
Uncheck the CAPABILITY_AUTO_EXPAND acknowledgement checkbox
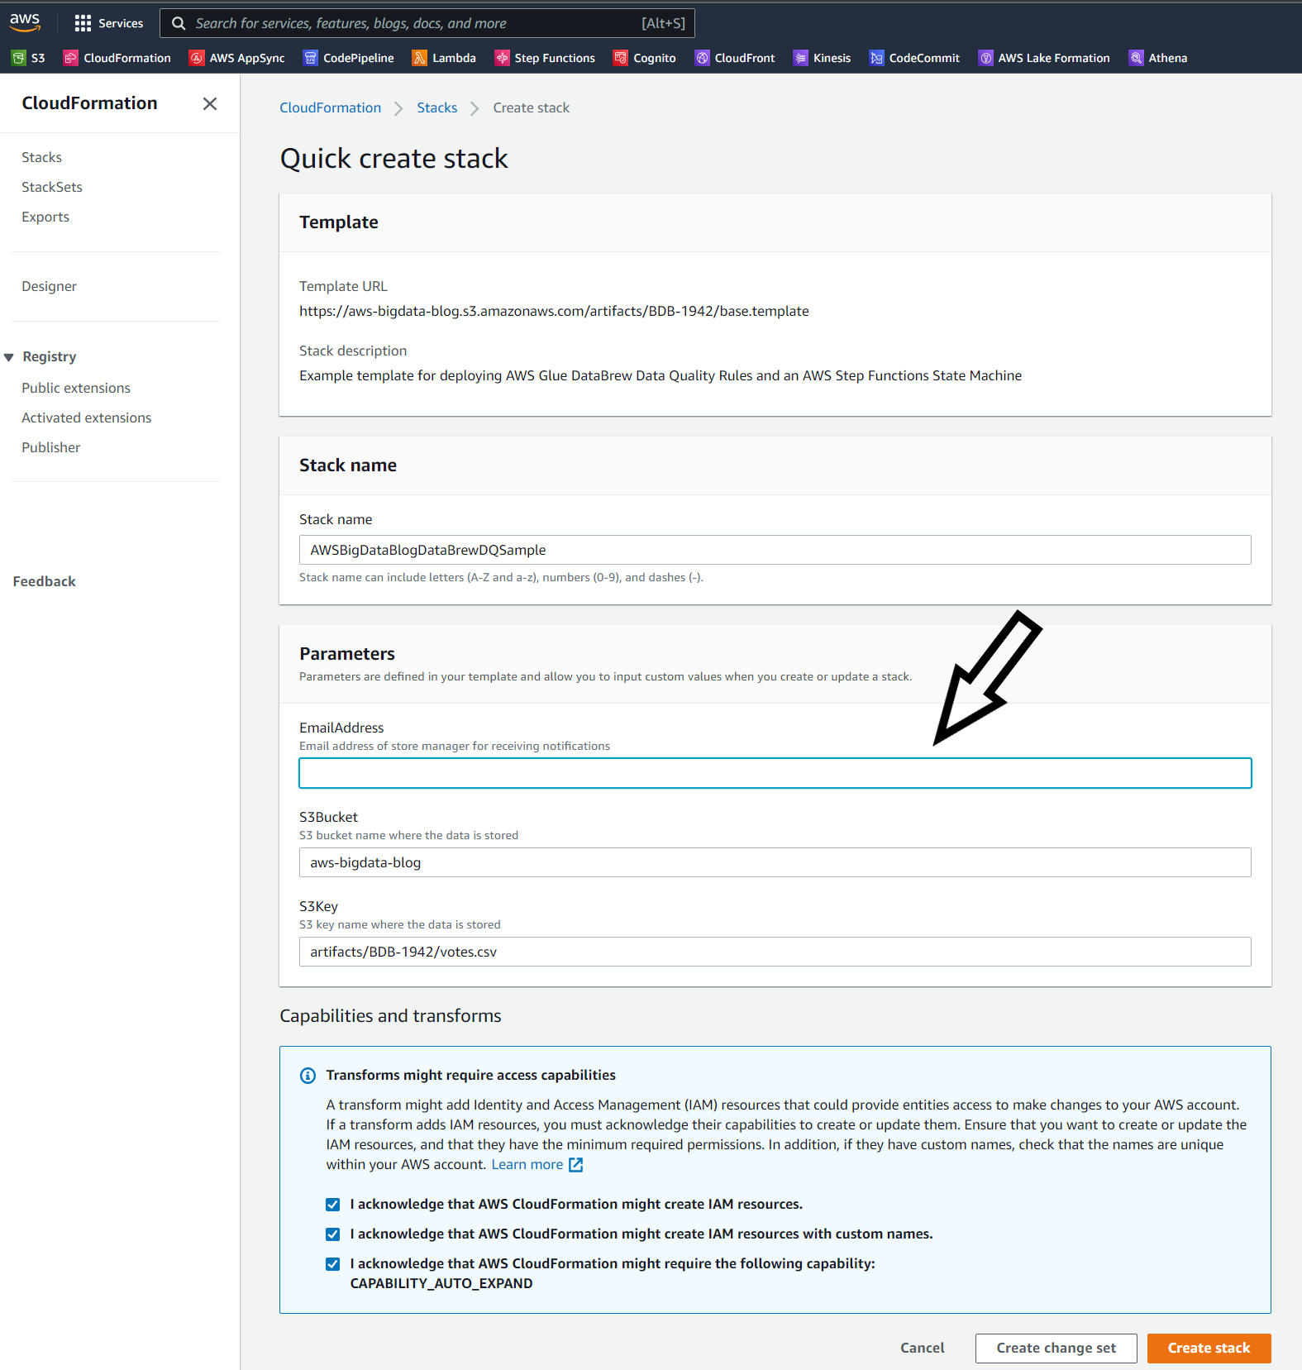[333, 1264]
